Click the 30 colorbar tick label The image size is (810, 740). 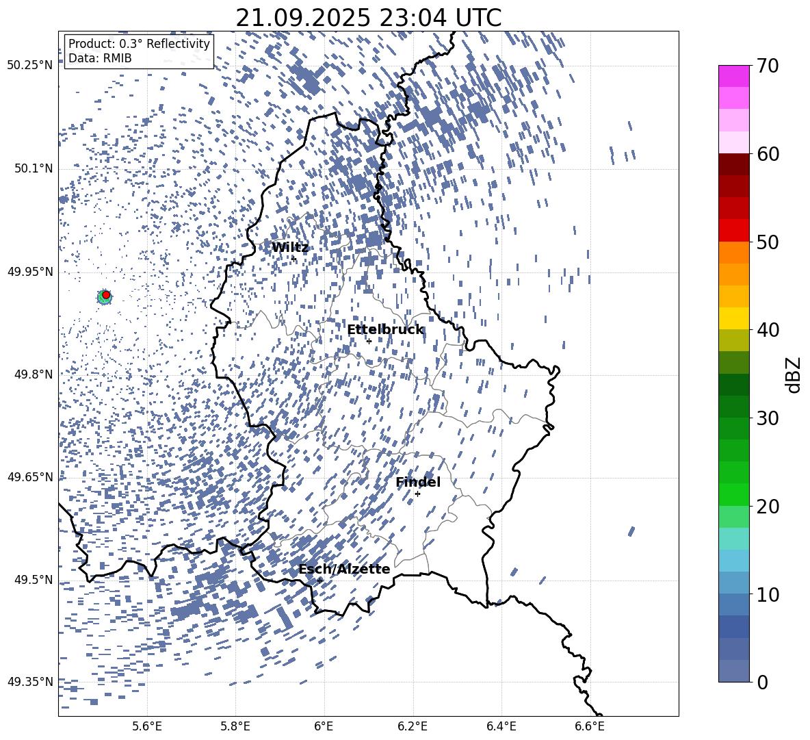click(x=767, y=418)
